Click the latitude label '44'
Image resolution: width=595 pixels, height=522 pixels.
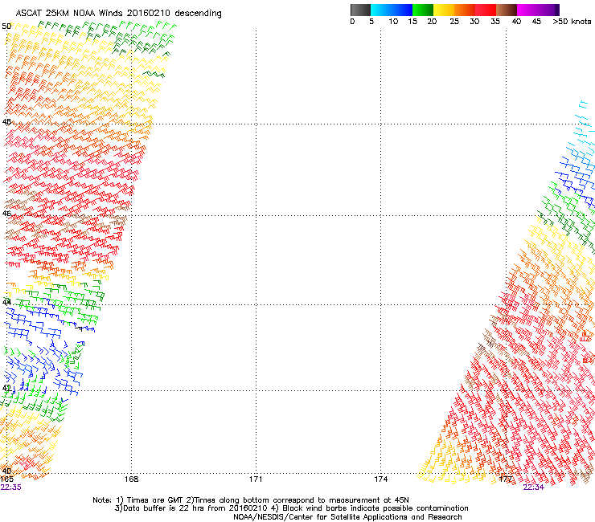(x=6, y=302)
